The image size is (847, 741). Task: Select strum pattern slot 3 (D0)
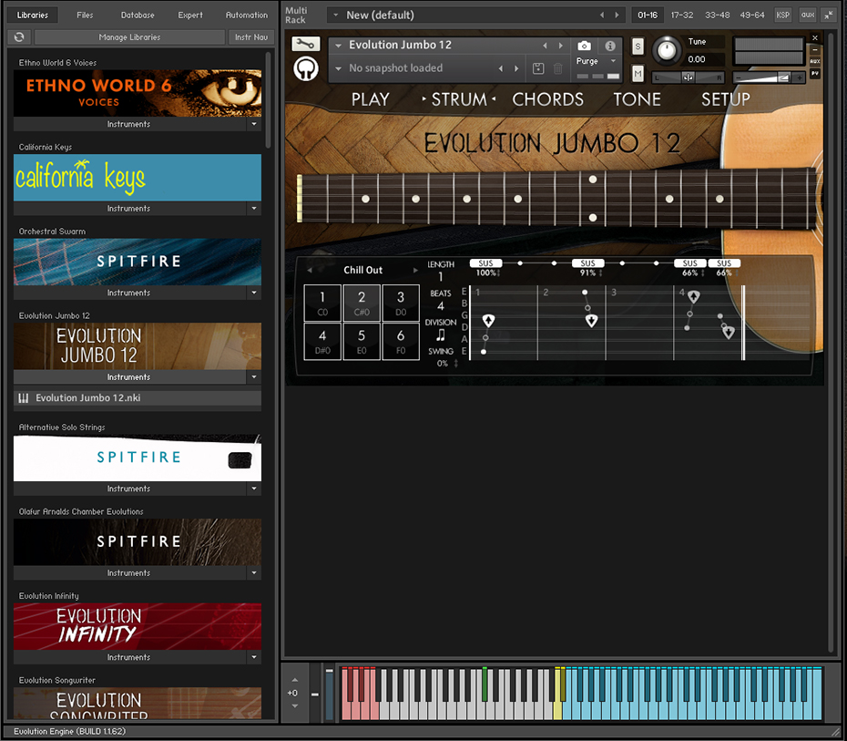[401, 303]
